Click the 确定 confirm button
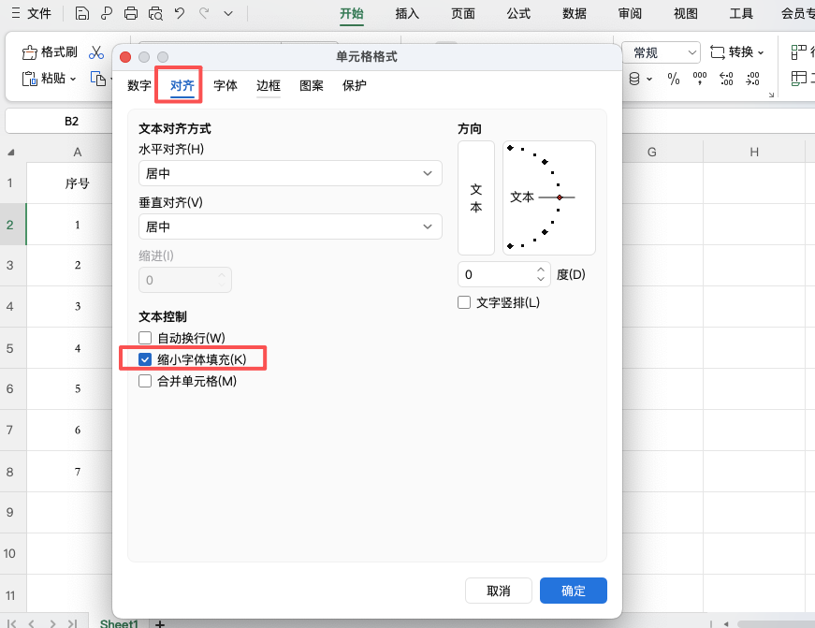The width and height of the screenshot is (815, 628). 573,591
